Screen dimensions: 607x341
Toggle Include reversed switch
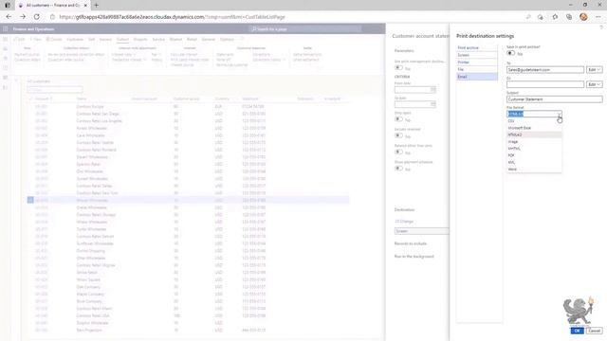pos(398,135)
